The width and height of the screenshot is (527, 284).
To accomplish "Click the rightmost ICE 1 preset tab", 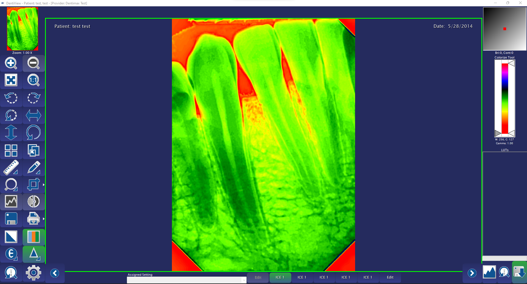I will 368,277.
